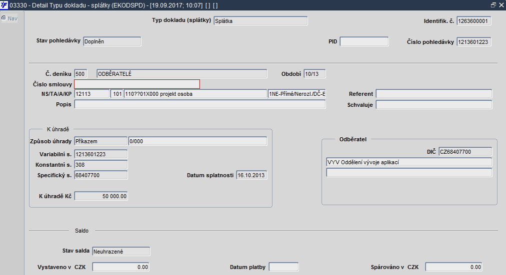Select Datum splatnosti field 16.10.2013
Image resolution: width=506 pixels, height=275 pixels.
click(251, 175)
